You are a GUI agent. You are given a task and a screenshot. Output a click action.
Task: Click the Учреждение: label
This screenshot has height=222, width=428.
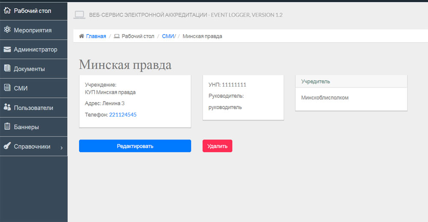pyautogui.click(x=101, y=85)
